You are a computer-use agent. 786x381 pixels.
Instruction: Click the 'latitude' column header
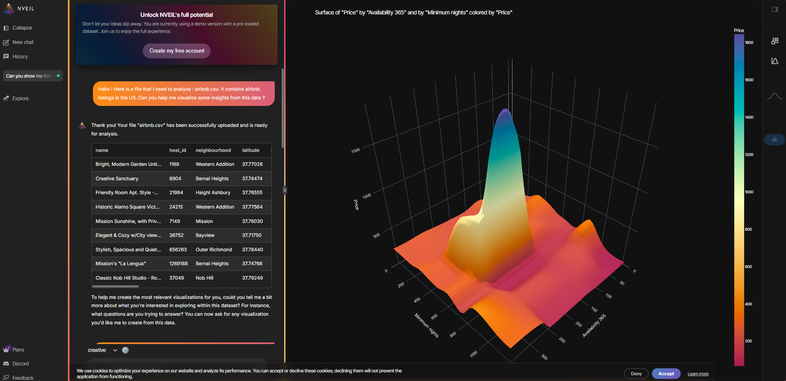[x=250, y=150]
